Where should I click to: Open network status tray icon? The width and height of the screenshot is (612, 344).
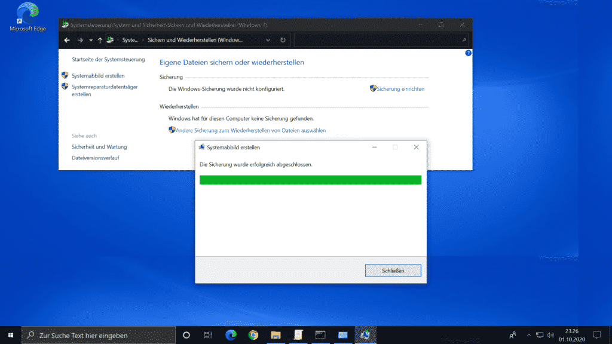540,336
